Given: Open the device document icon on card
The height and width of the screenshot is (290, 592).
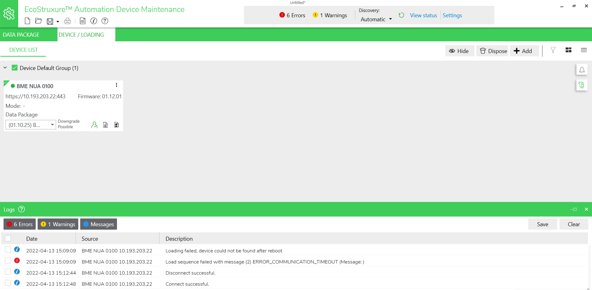Looking at the screenshot, I should (105, 125).
